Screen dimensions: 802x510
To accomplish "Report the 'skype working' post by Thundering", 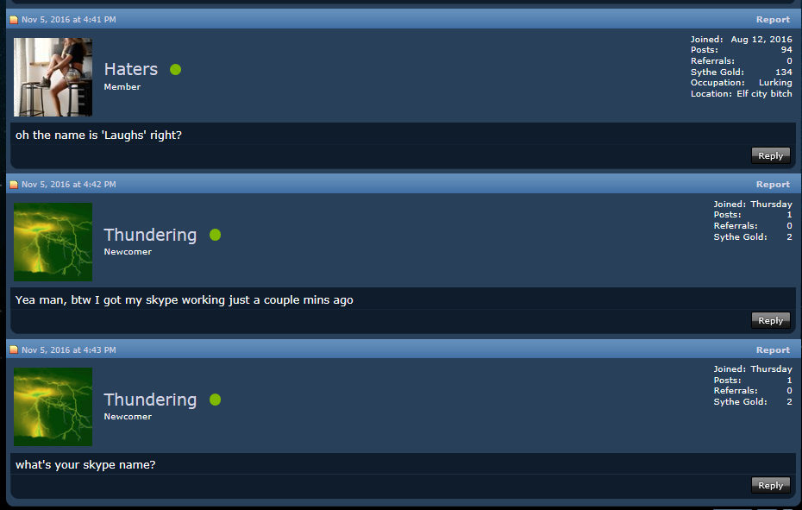I will pos(773,185).
